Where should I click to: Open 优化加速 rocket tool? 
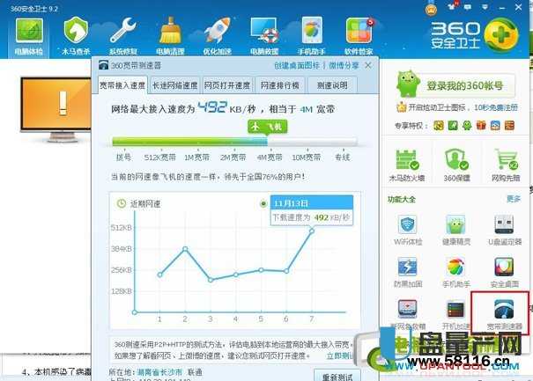(218, 37)
